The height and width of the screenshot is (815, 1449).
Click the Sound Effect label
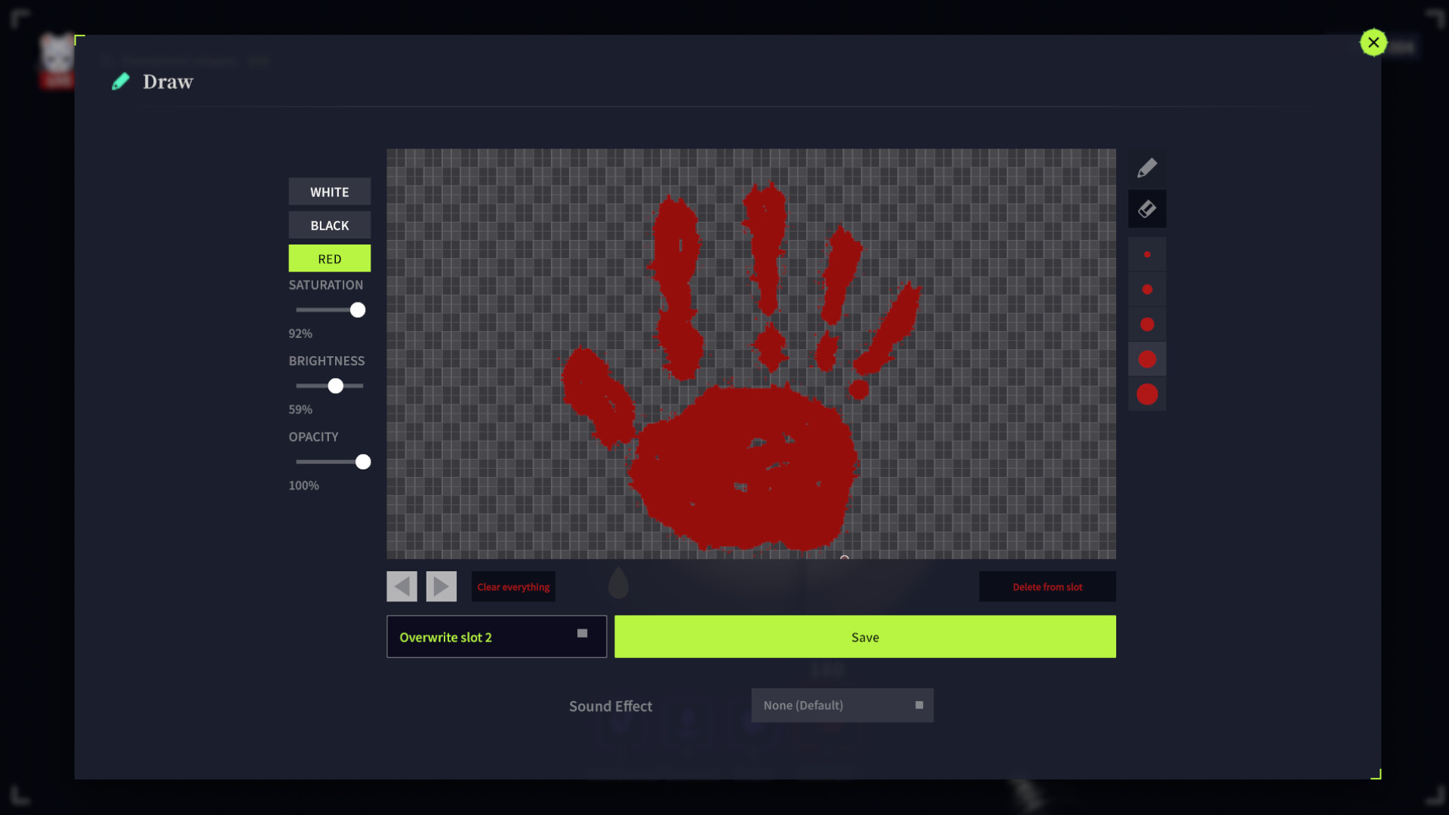click(x=611, y=706)
